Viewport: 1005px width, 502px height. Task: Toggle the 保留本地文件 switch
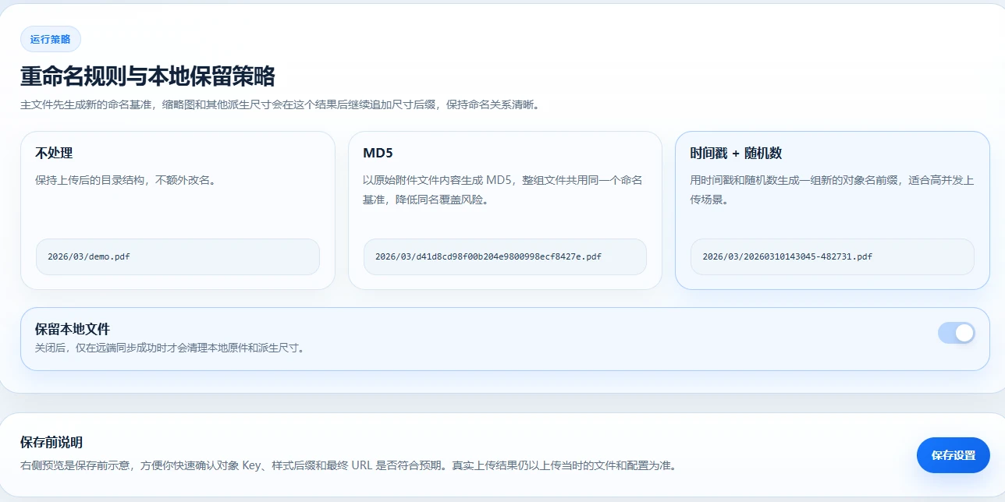956,334
